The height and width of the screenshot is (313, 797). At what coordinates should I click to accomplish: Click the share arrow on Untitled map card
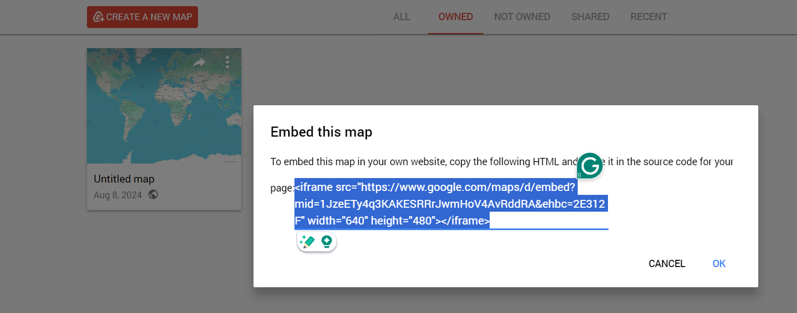tap(199, 63)
